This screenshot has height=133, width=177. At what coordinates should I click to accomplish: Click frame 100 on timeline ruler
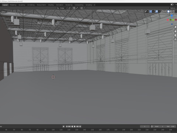pos(53,130)
